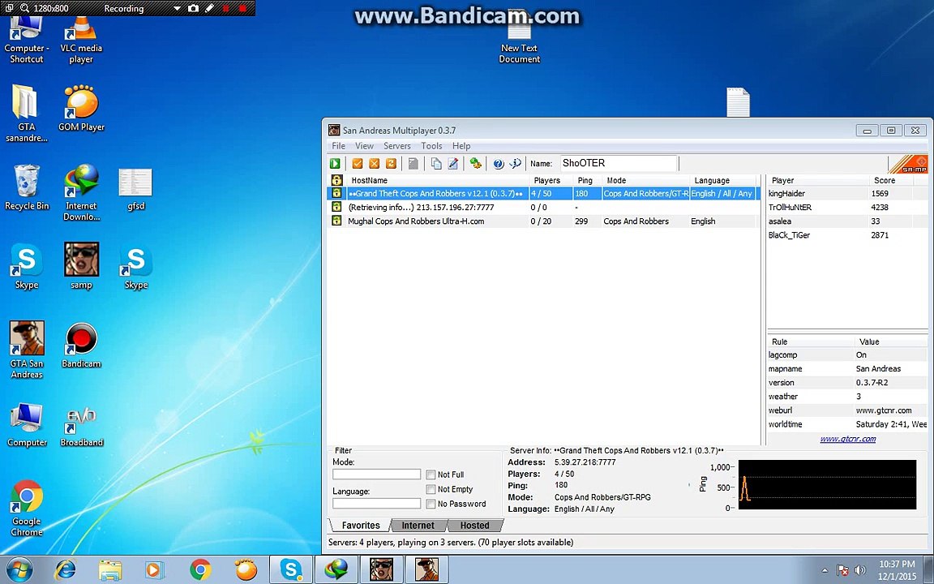Select Mughal Cops And Robbers Ultra-H.com server
Image resolution: width=934 pixels, height=584 pixels.
[543, 221]
